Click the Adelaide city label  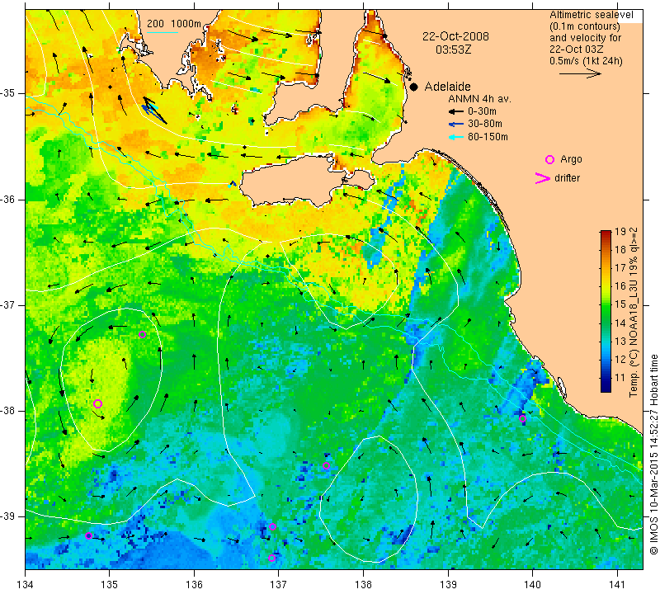click(x=447, y=87)
